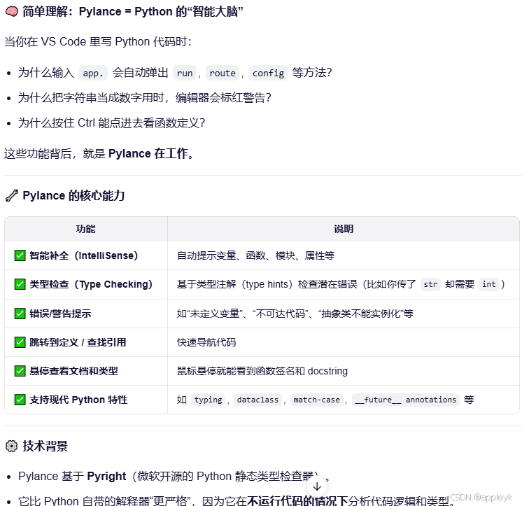Click the bullet 为什么按住 Ctrl 能点进去看函数定义
Image resolution: width=522 pixels, height=506 pixels.
coord(111,123)
